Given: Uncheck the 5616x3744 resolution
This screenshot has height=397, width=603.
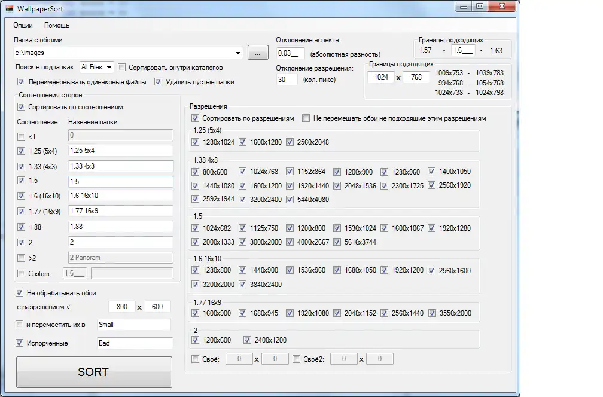Looking at the screenshot, I should tap(337, 242).
